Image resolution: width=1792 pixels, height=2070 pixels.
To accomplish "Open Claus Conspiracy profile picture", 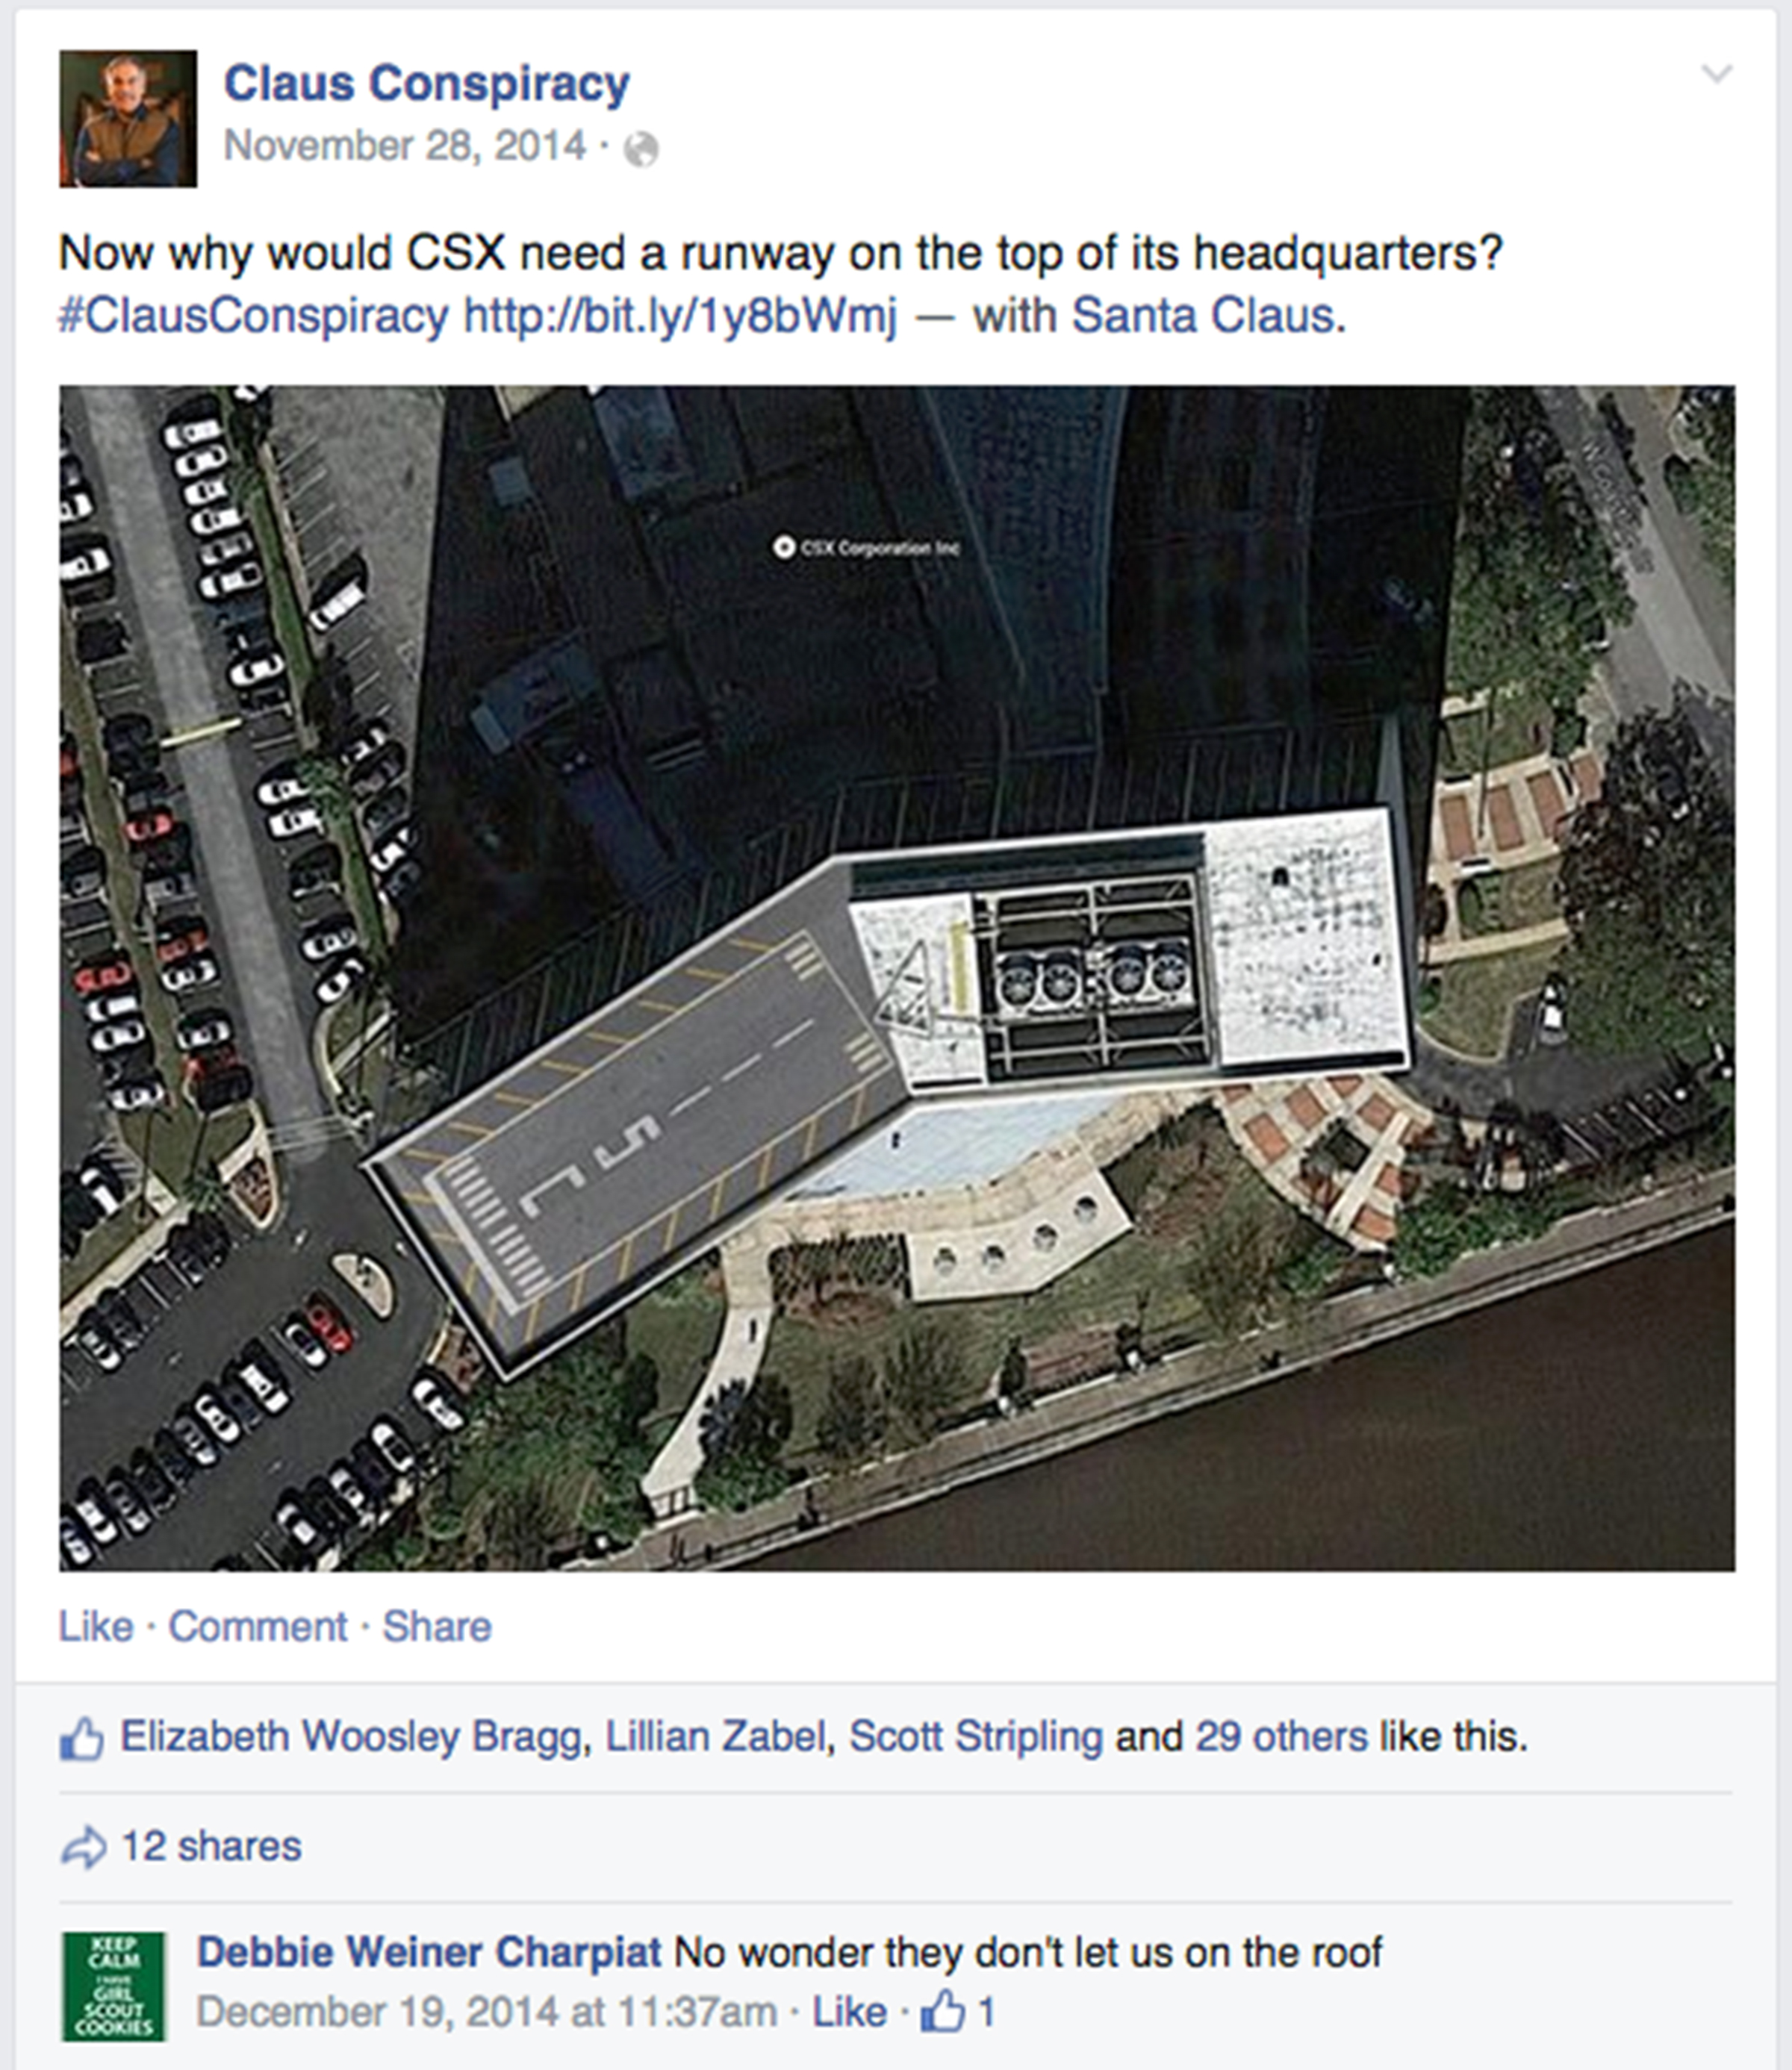I will [x=128, y=119].
